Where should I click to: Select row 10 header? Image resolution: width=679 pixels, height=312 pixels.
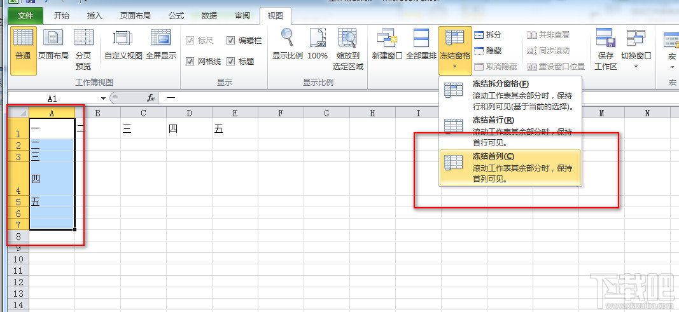(18, 259)
